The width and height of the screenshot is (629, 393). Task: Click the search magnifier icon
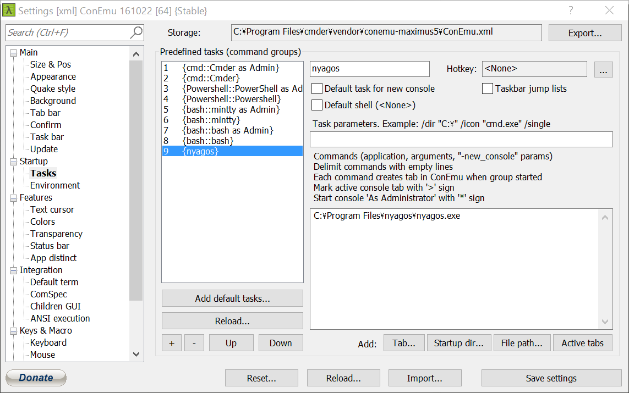pos(136,32)
